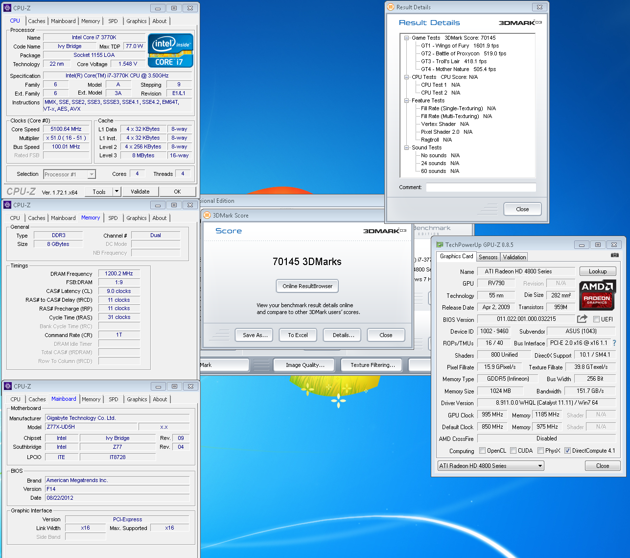Open the SPD tab in top CPU-Z window
630x558 pixels.
click(113, 21)
